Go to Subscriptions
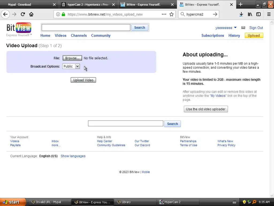274x206 pixels. (213, 35)
